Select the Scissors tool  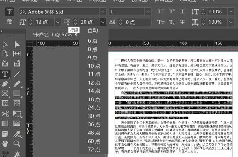(x=5, y=114)
